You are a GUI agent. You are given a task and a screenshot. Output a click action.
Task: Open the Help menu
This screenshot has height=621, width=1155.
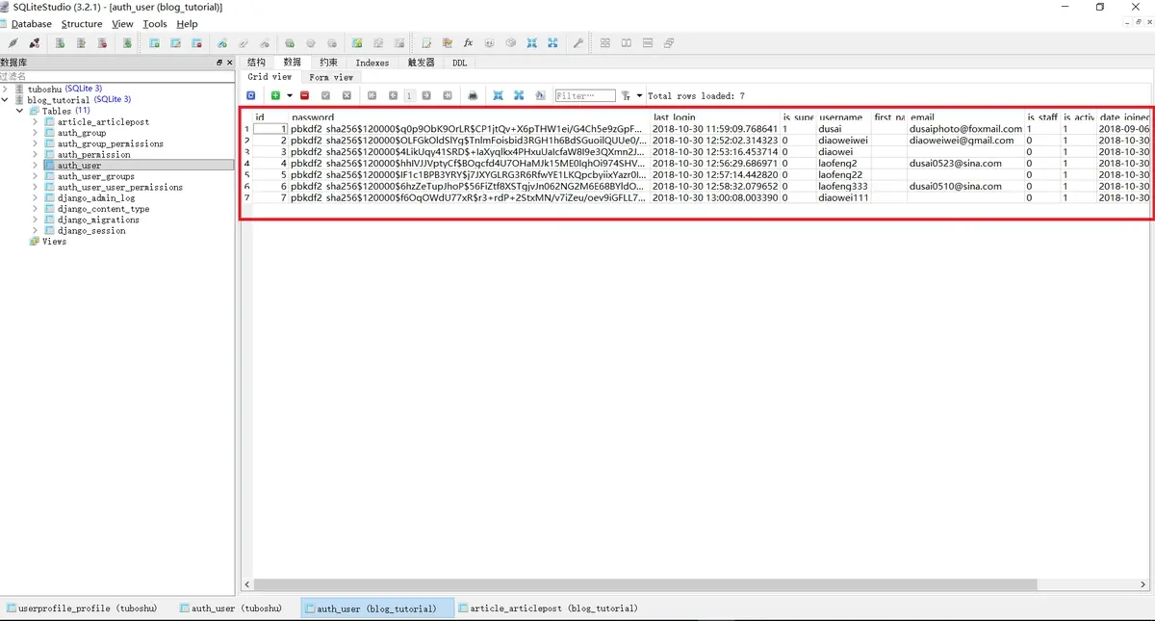coord(187,24)
